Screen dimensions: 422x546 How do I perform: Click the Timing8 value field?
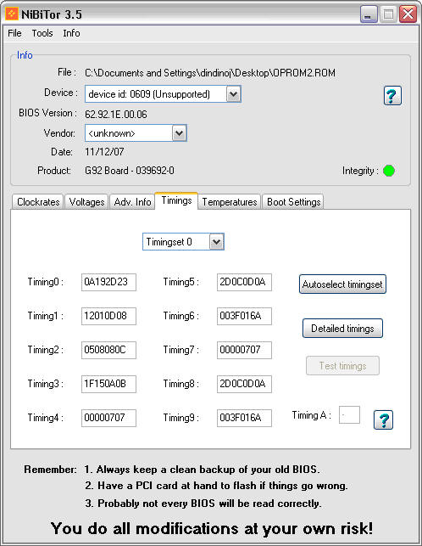(x=244, y=384)
